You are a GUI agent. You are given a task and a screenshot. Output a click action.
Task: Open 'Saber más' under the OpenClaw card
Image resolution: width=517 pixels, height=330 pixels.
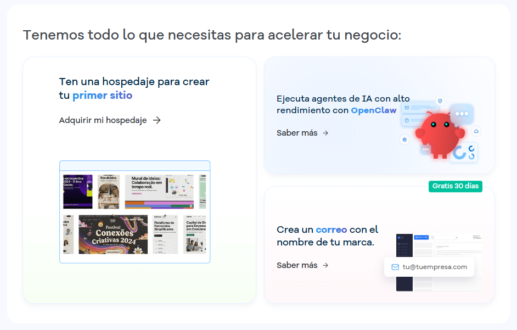[x=297, y=133]
